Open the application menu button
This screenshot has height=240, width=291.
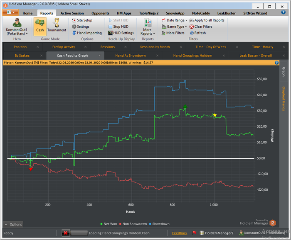(x=10, y=12)
